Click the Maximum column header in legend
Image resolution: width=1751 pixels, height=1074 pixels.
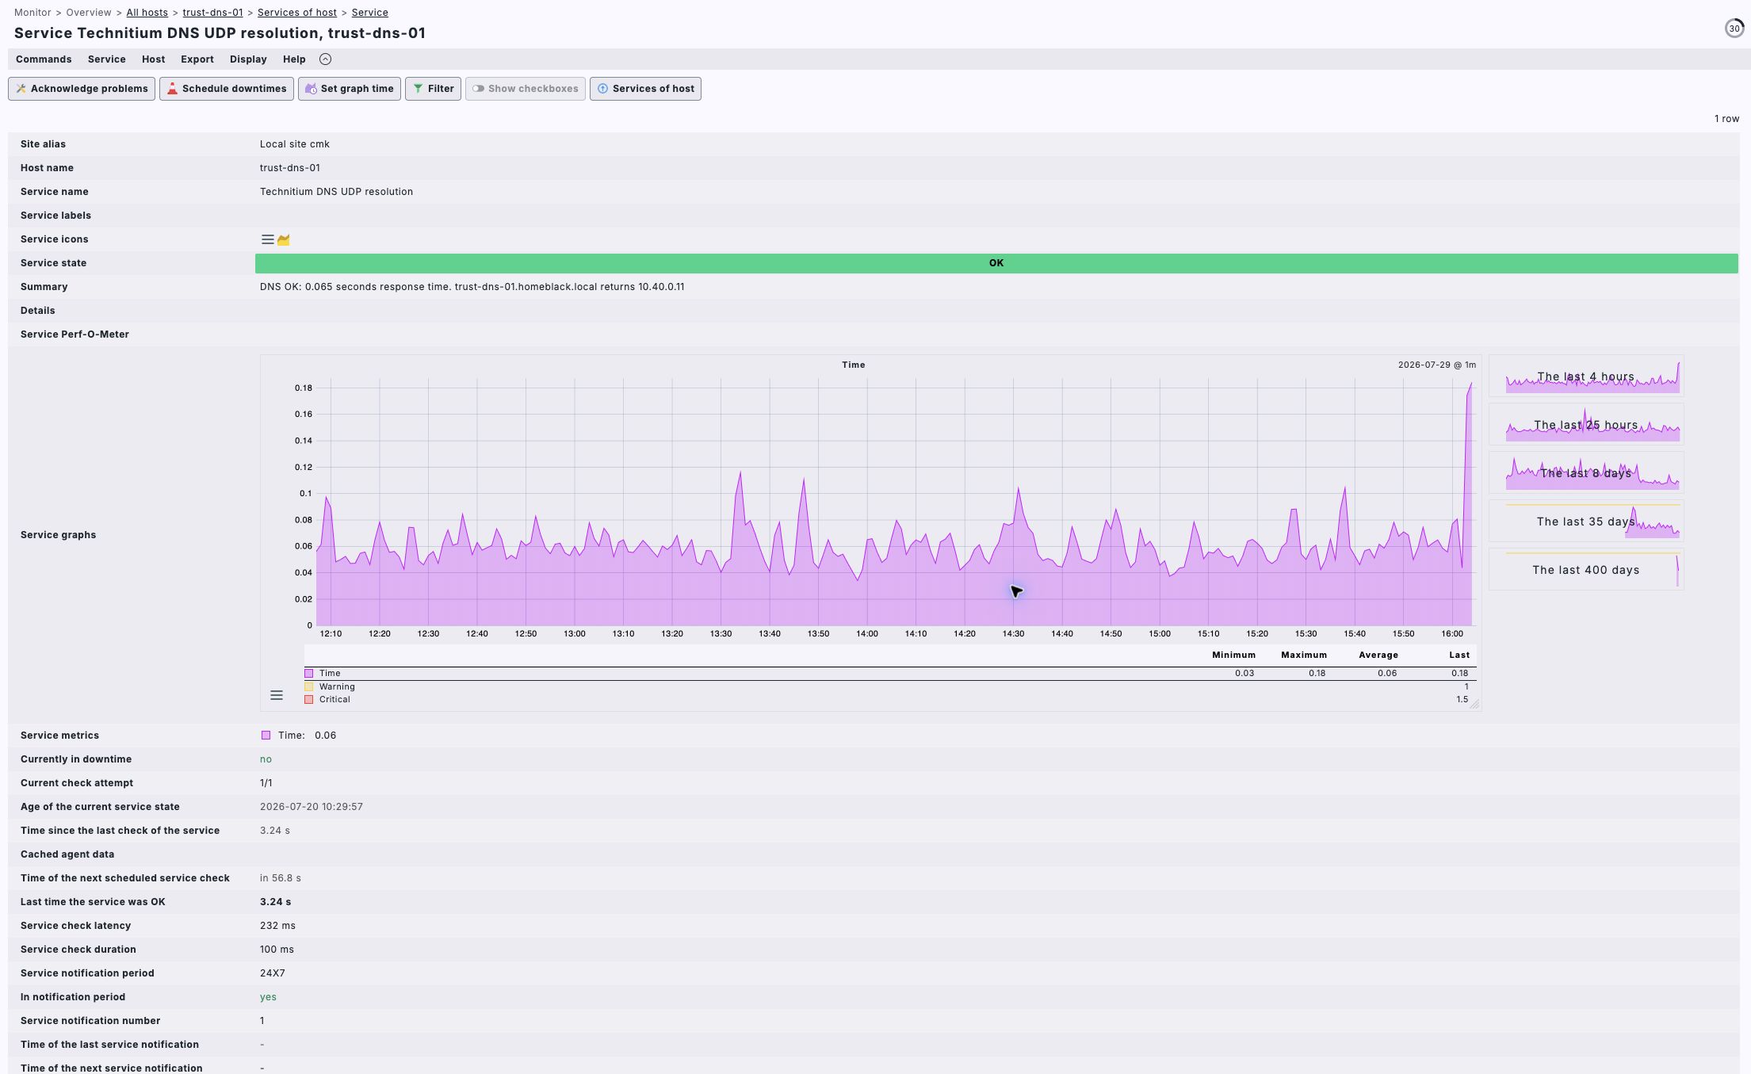pyautogui.click(x=1304, y=655)
